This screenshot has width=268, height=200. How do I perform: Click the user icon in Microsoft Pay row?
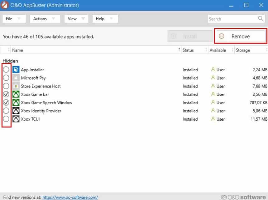213,78
